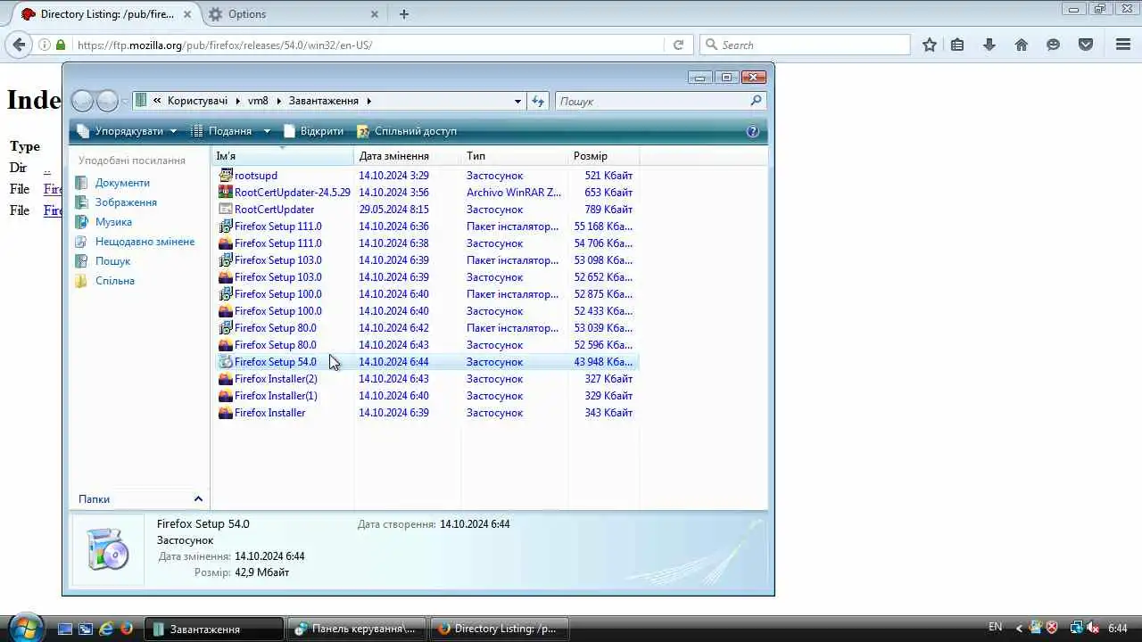
Task: Select the Firefox Installer(1) file name
Action: coord(276,396)
